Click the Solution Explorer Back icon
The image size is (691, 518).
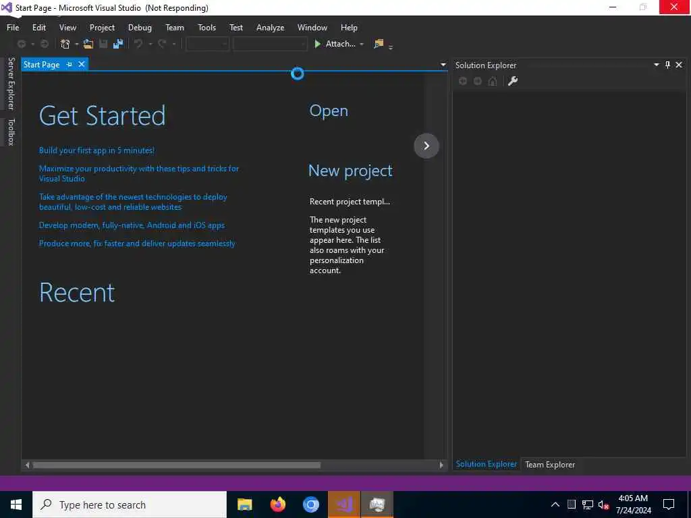tap(463, 81)
